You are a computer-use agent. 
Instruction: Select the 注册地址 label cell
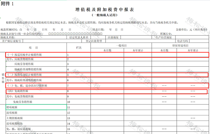pyautogui.click(x=113, y=37)
